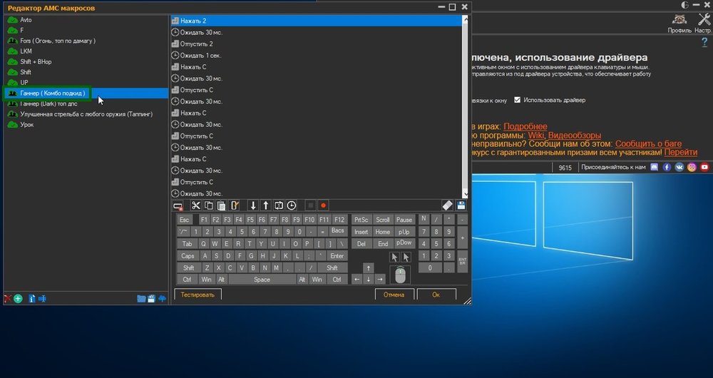Toggle the theme half-circle icon in main window
Viewport: 713px width, 378px height.
click(684, 6)
